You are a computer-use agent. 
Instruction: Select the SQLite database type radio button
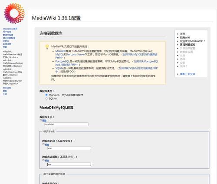coord(46,99)
